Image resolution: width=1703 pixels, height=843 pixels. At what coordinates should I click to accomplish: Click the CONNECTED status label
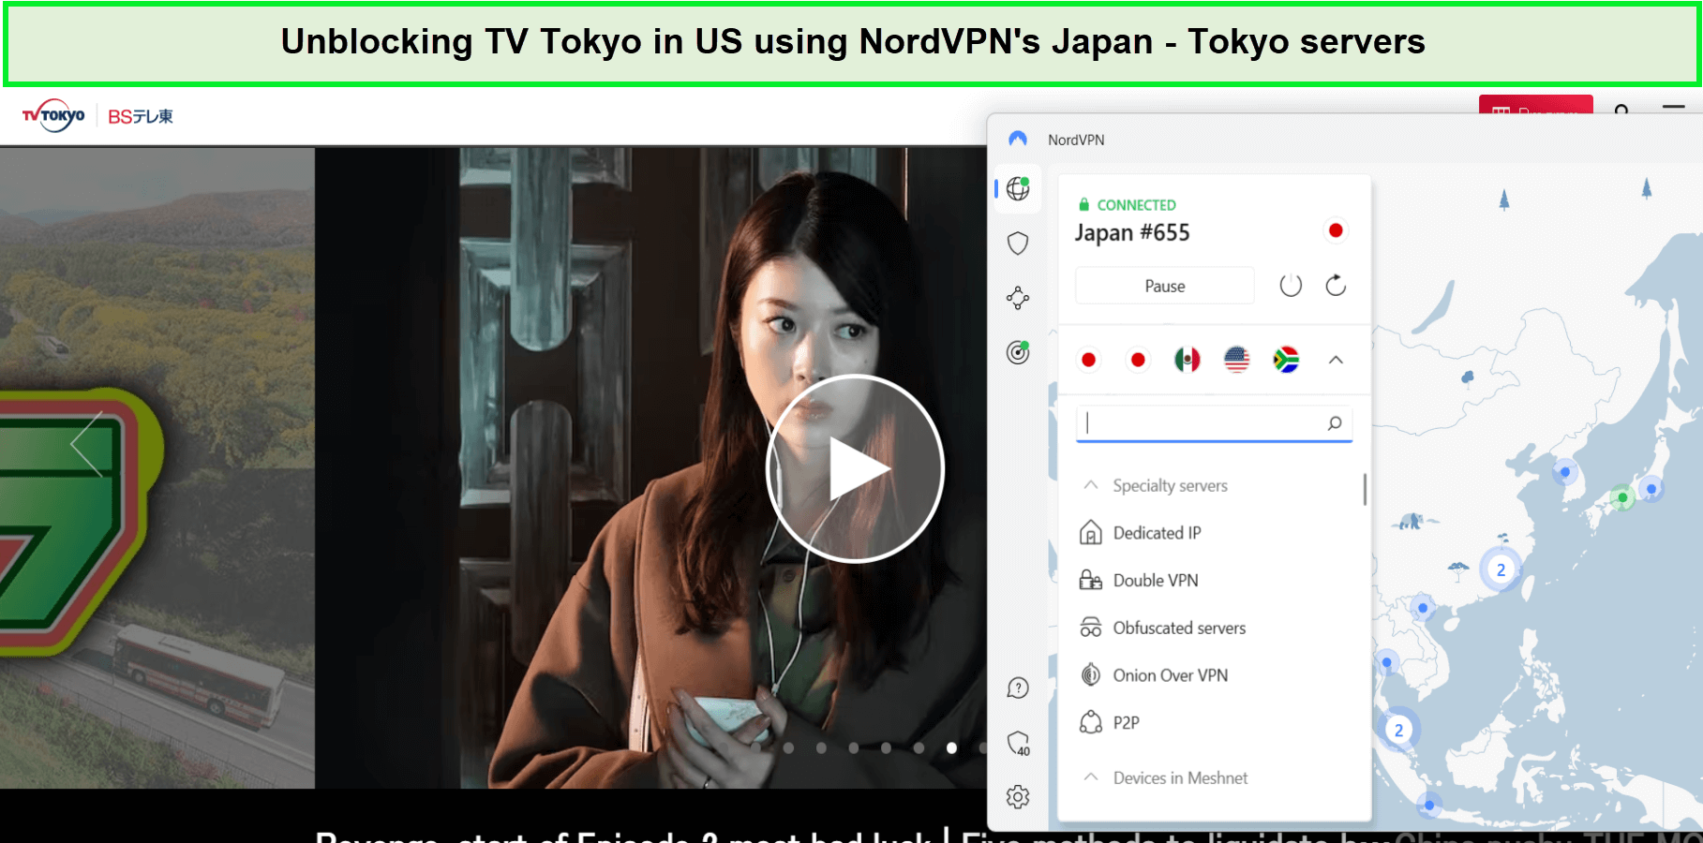[x=1136, y=205]
